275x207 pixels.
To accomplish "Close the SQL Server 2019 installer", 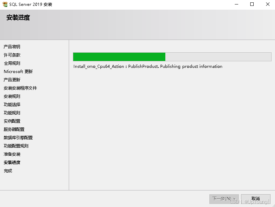I will (x=267, y=4).
